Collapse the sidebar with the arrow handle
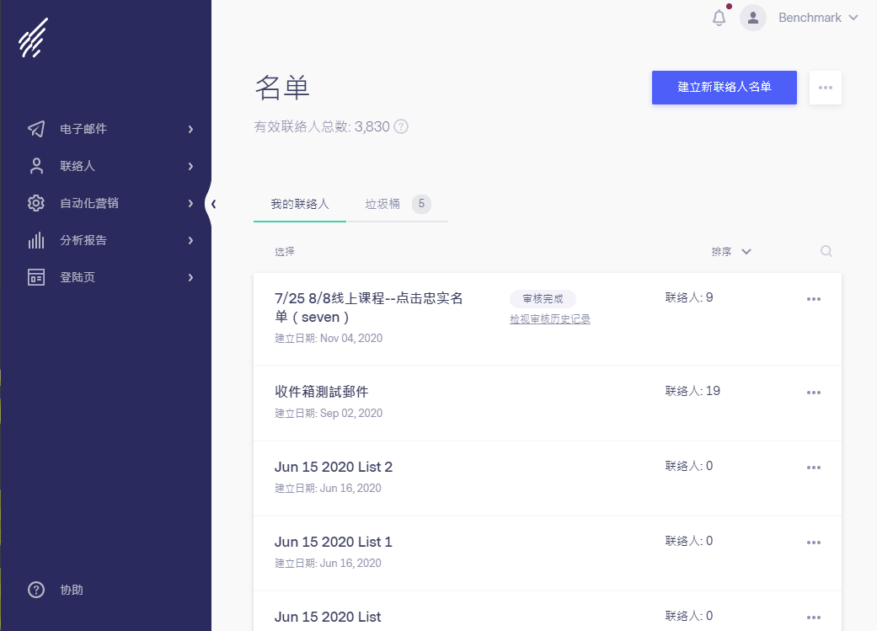The width and height of the screenshot is (877, 631). (213, 204)
